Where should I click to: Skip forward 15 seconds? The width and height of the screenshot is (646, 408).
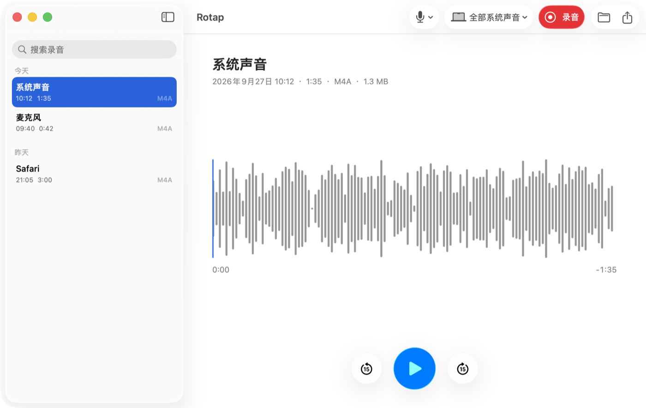click(x=462, y=368)
